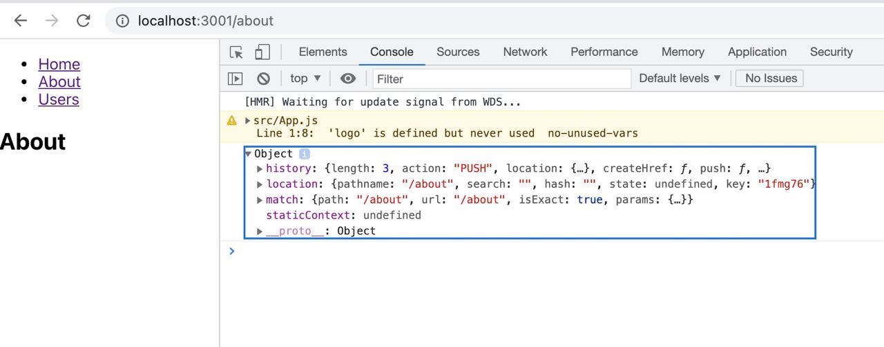
Task: Toggle the live expression eye icon
Action: click(348, 79)
